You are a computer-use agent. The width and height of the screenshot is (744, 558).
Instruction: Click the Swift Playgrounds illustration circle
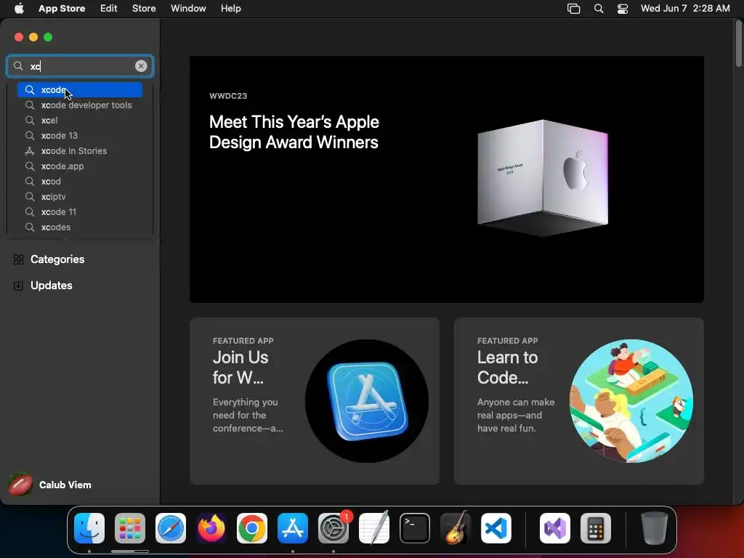(x=631, y=401)
